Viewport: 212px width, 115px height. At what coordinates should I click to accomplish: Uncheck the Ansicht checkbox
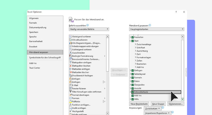(133, 88)
